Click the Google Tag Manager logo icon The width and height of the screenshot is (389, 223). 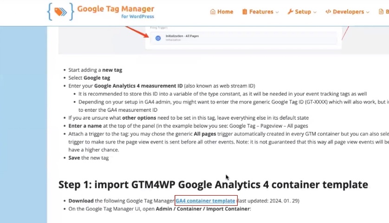pyautogui.click(x=60, y=12)
